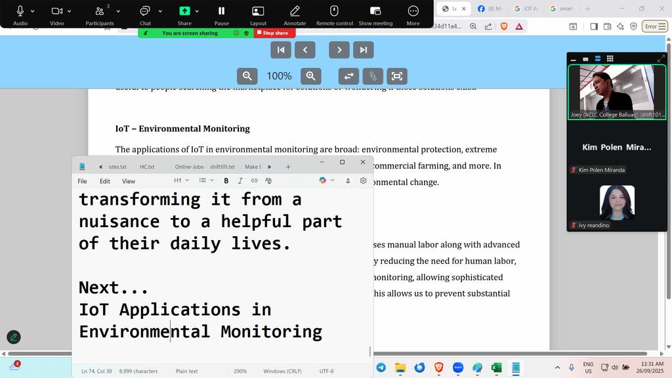The height and width of the screenshot is (378, 672).
Task: Open the Brave Error menu button
Action: (x=656, y=26)
